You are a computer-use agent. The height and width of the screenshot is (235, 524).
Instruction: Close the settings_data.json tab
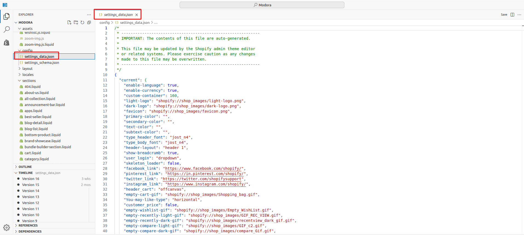pyautogui.click(x=137, y=15)
